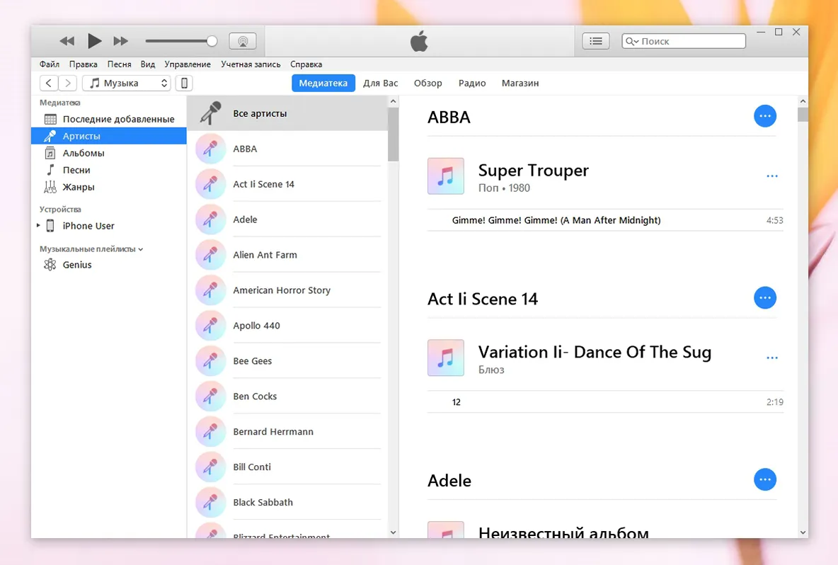Image resolution: width=838 pixels, height=565 pixels.
Task: Select Bernard Herrmann artist row
Action: pos(287,431)
